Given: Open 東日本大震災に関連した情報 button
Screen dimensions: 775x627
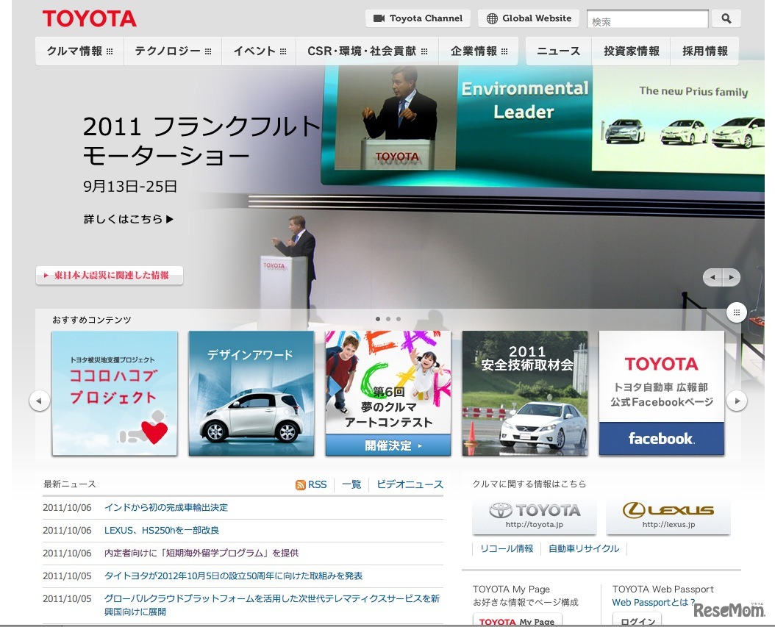Looking at the screenshot, I should [110, 275].
